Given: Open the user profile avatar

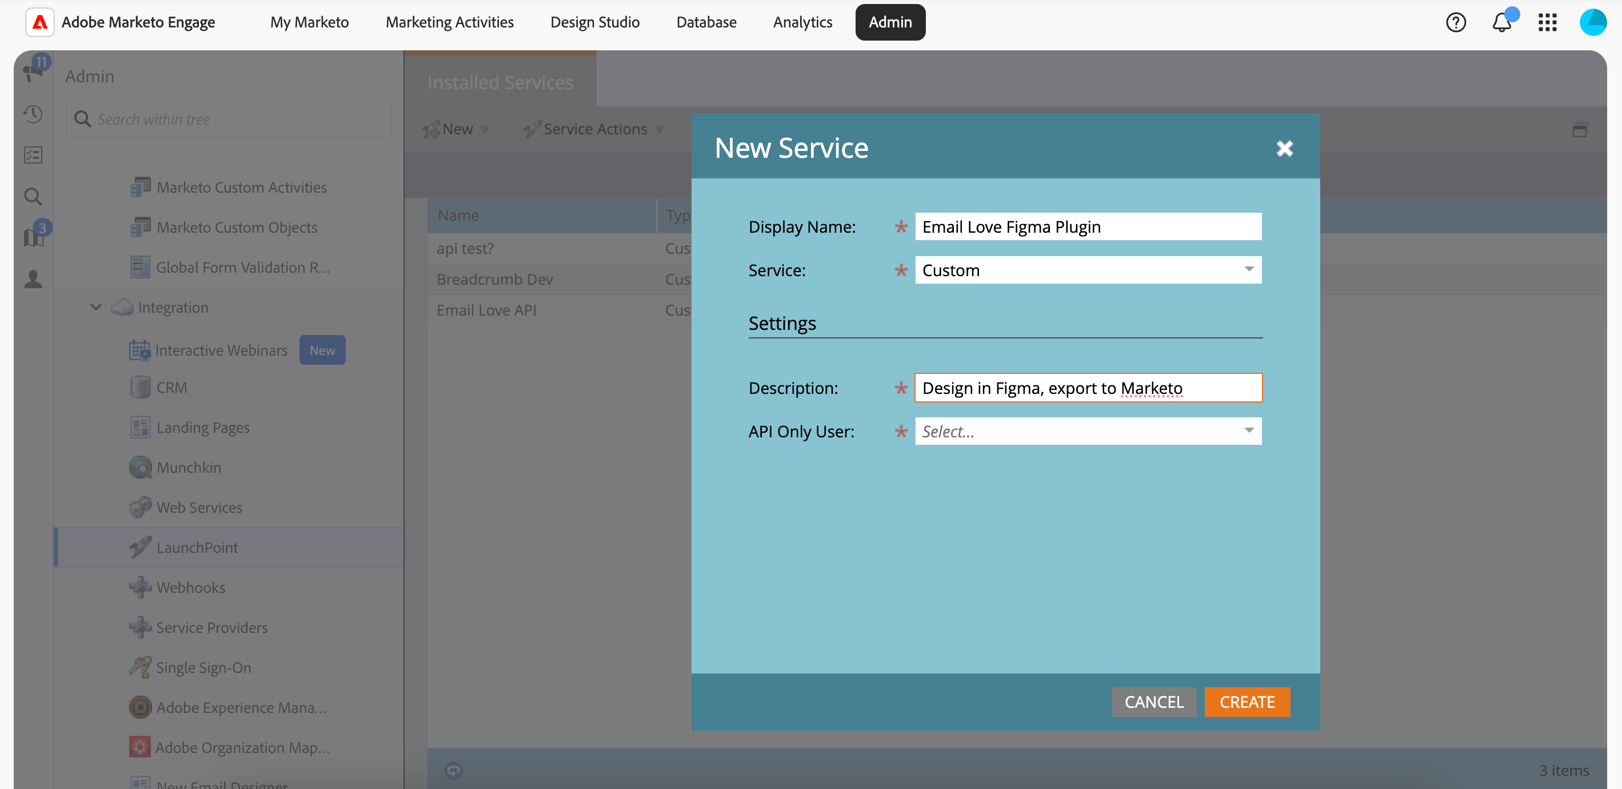Looking at the screenshot, I should (1592, 23).
